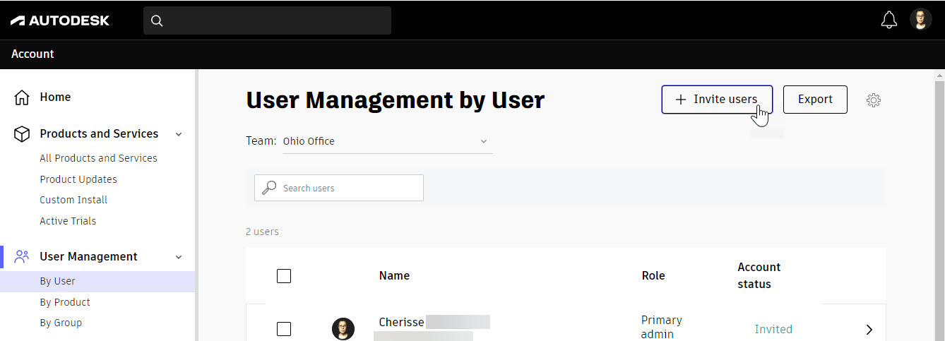Open Active Trials page
Viewport: 945px width, 341px height.
pos(68,221)
